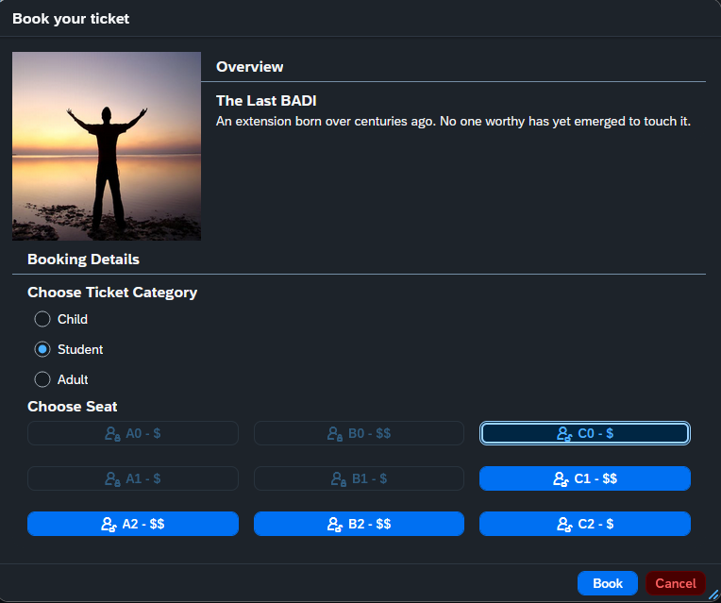Click the seat icon on C0
The height and width of the screenshot is (603, 721).
563,434
